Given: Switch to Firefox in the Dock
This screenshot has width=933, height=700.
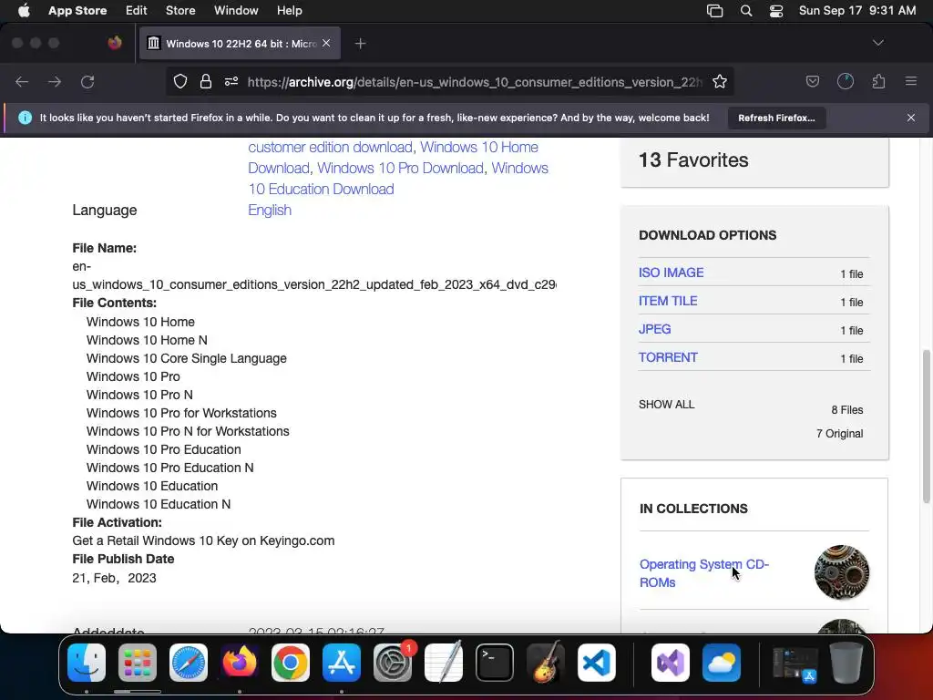Looking at the screenshot, I should (x=240, y=662).
